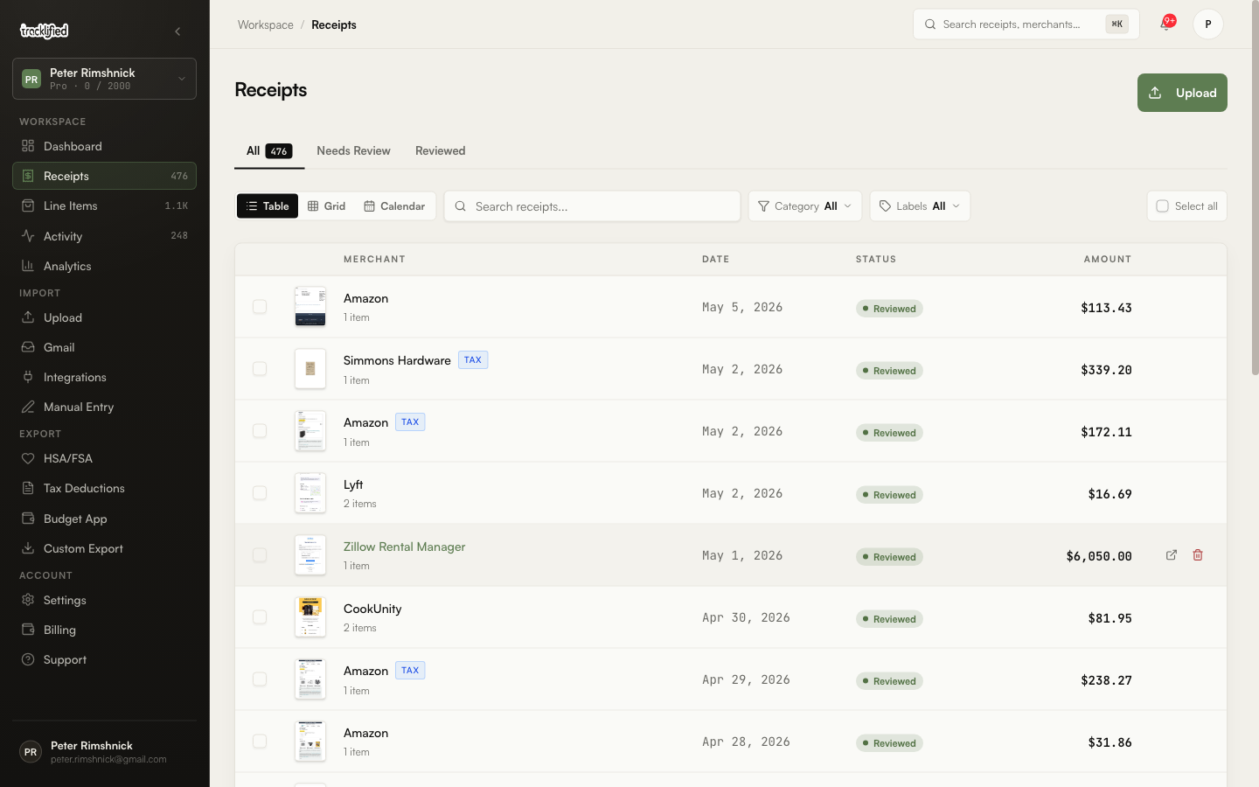Click the HSA/FSA heart icon
Viewport: 1259px width, 787px height.
pyautogui.click(x=28, y=458)
